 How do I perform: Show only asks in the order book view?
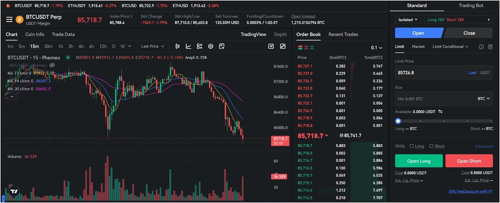tap(306, 47)
